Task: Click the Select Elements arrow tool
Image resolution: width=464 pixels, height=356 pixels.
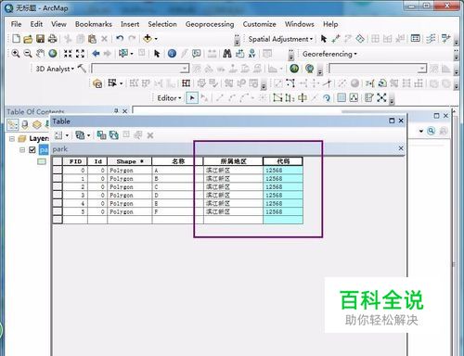Action: pyautogui.click(x=157, y=54)
